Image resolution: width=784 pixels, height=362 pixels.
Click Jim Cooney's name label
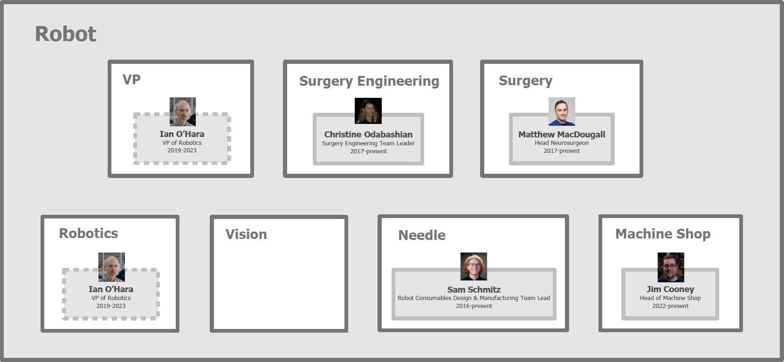point(670,289)
